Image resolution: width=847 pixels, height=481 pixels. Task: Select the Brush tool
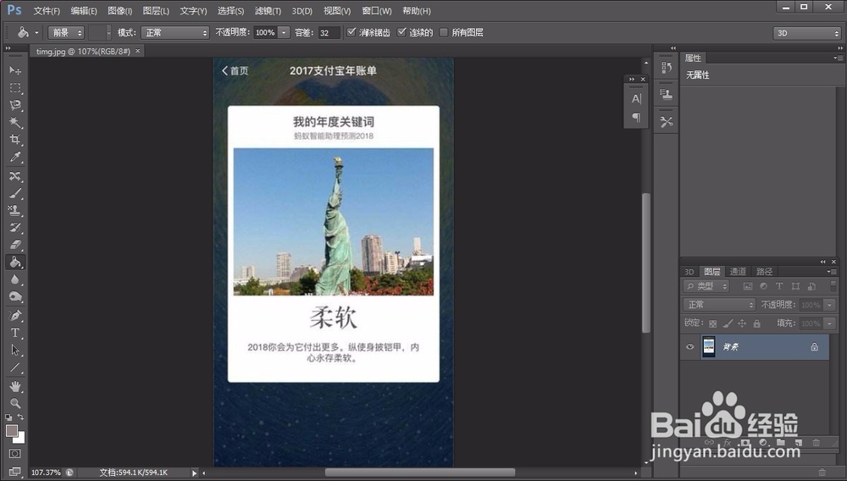point(15,193)
